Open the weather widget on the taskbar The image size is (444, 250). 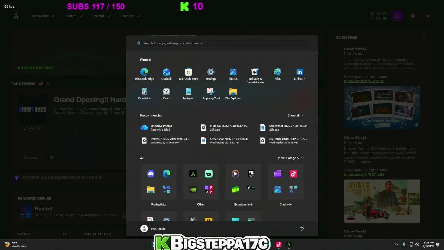pos(16,244)
